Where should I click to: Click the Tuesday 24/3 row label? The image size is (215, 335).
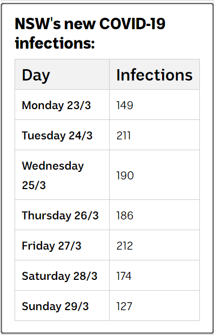click(x=57, y=136)
